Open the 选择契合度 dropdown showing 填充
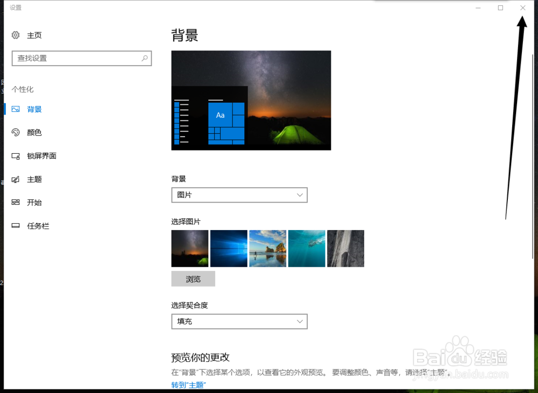Viewport: 538px width, 393px height. [239, 321]
